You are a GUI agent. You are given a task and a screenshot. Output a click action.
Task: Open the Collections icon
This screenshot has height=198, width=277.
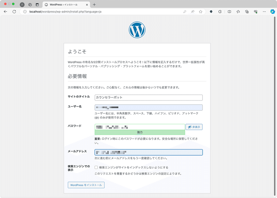click(x=247, y=12)
